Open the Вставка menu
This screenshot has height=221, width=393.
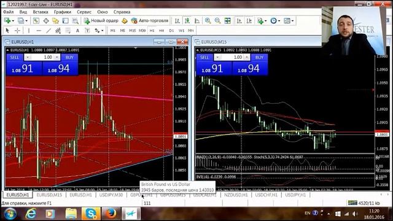tap(41, 12)
